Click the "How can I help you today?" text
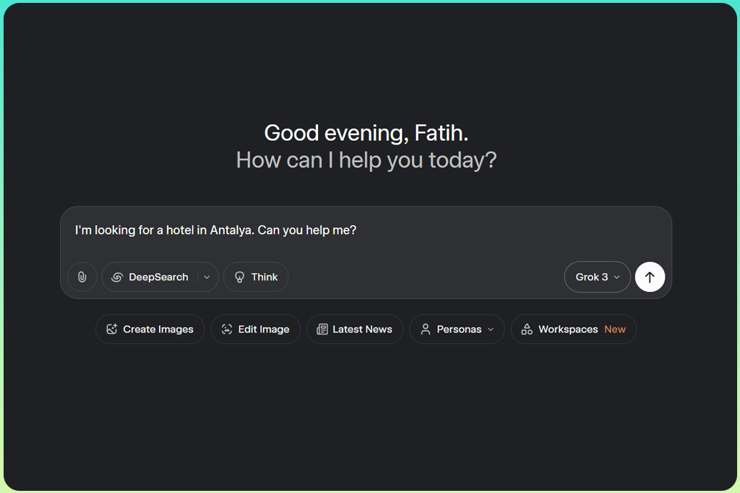 tap(366, 160)
